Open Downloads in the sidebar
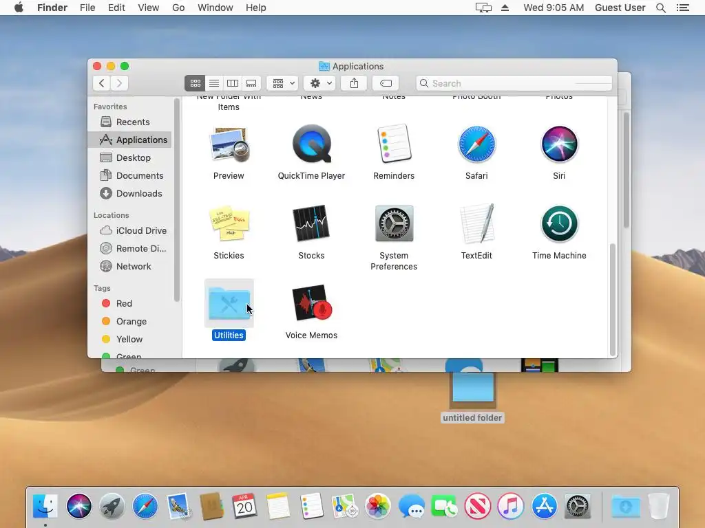705x528 pixels. tap(129, 193)
